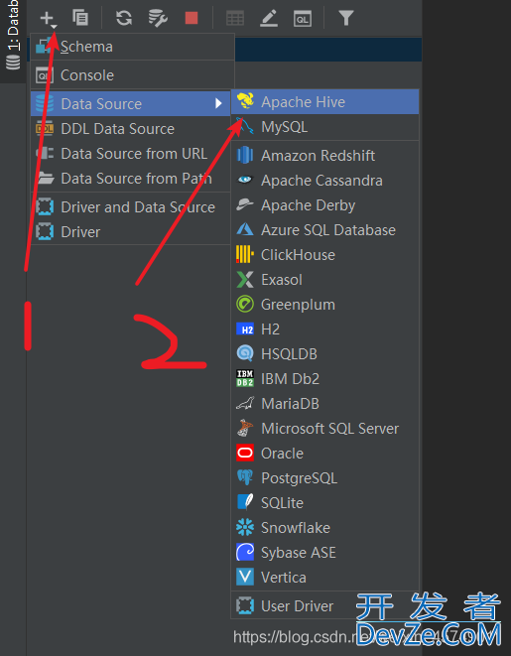
Task: Choose Data Source from URL
Action: tap(131, 154)
